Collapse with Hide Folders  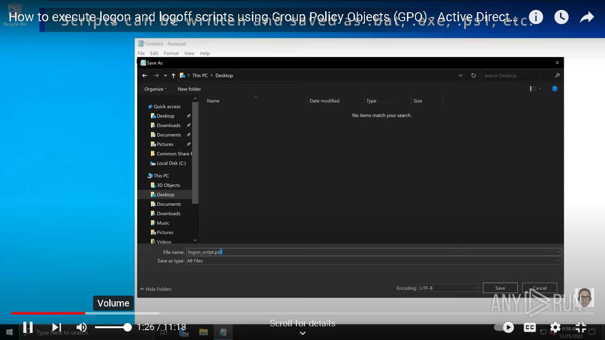tap(156, 289)
